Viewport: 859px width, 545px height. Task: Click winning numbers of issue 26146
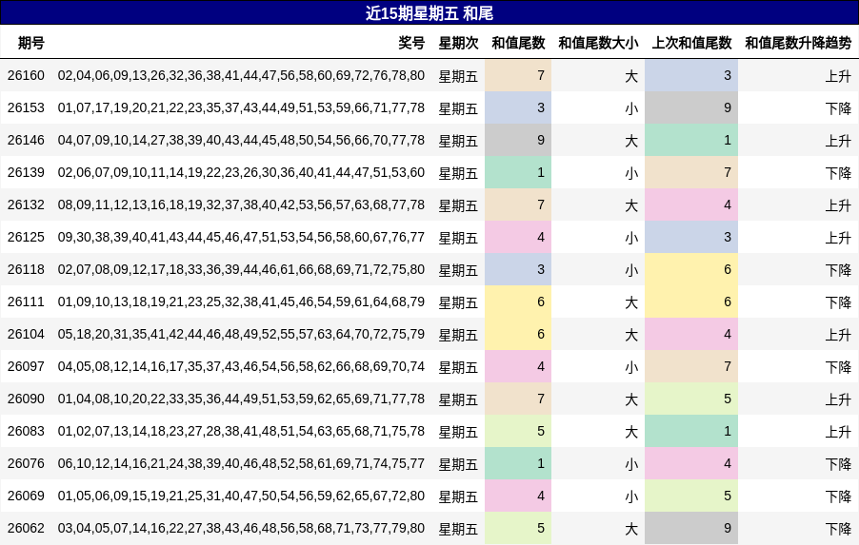click(x=241, y=140)
